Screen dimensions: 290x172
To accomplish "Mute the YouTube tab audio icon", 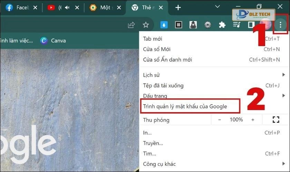I will tap(67, 8).
